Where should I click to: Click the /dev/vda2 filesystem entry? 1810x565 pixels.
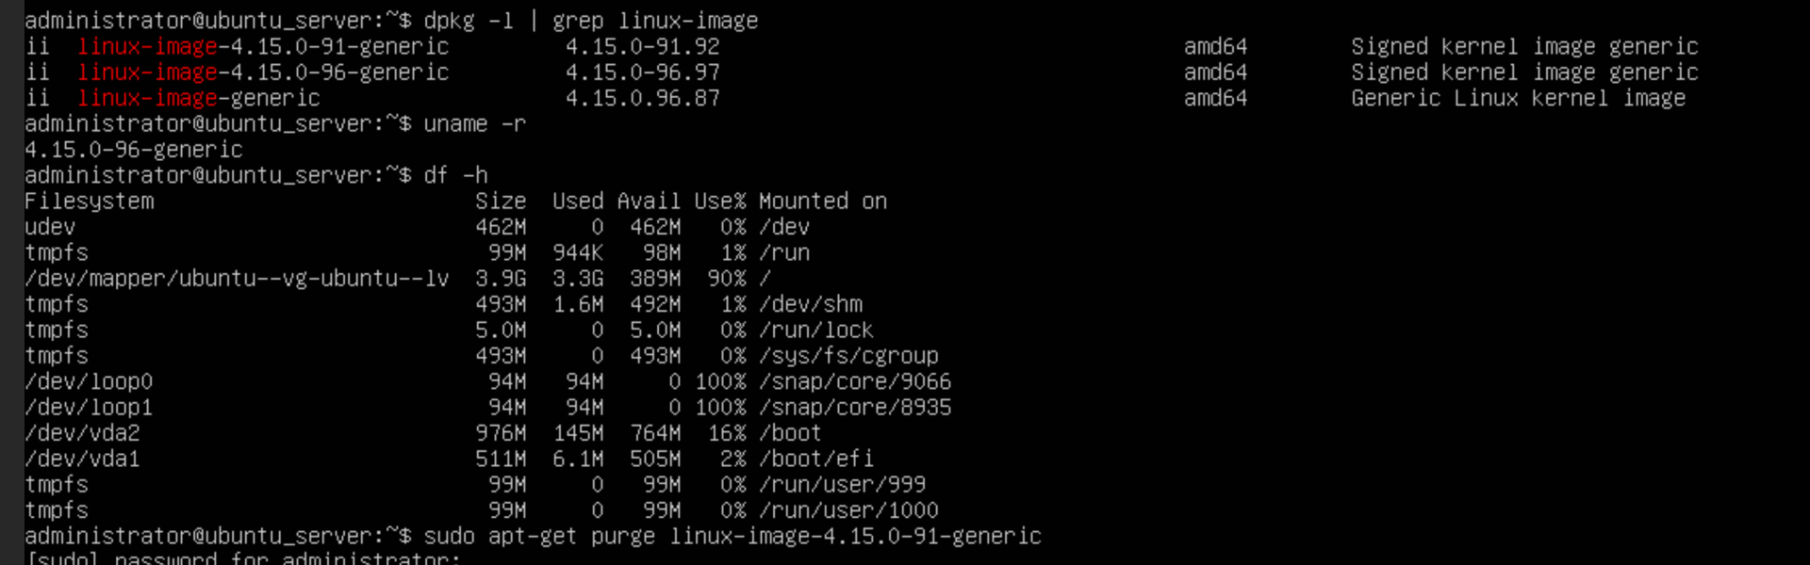point(82,433)
